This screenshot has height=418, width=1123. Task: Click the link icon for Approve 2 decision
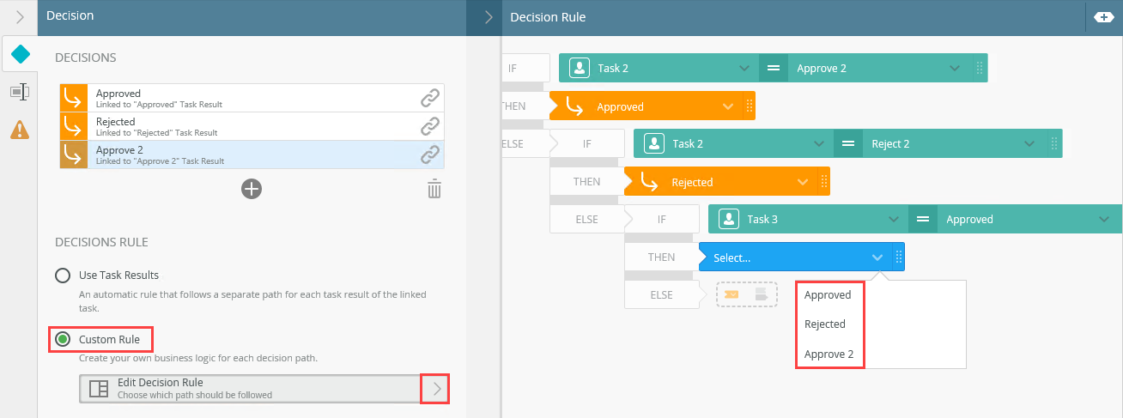click(x=430, y=154)
